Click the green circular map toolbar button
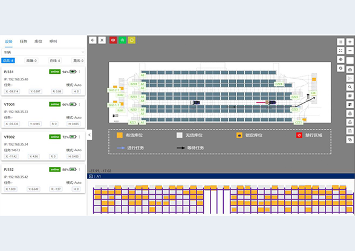Image resolution: width=355 pixels, height=251 pixels. tap(122, 41)
